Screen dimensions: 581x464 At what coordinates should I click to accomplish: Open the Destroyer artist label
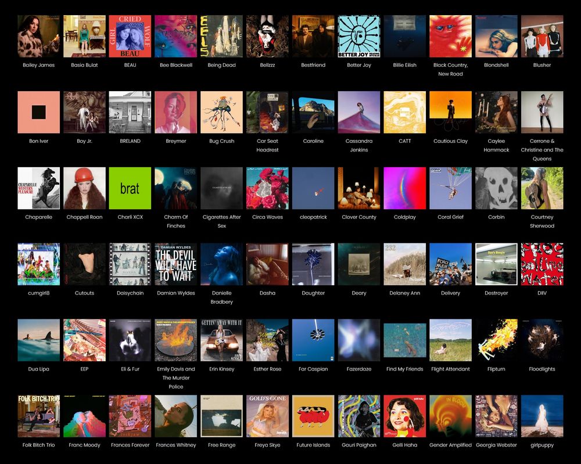(496, 293)
